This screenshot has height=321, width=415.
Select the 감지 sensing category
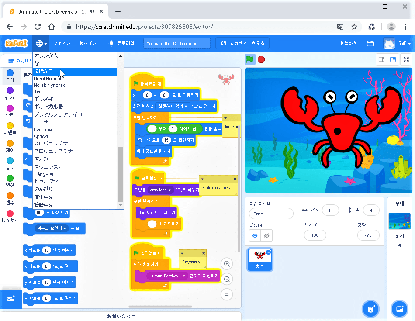pyautogui.click(x=10, y=163)
